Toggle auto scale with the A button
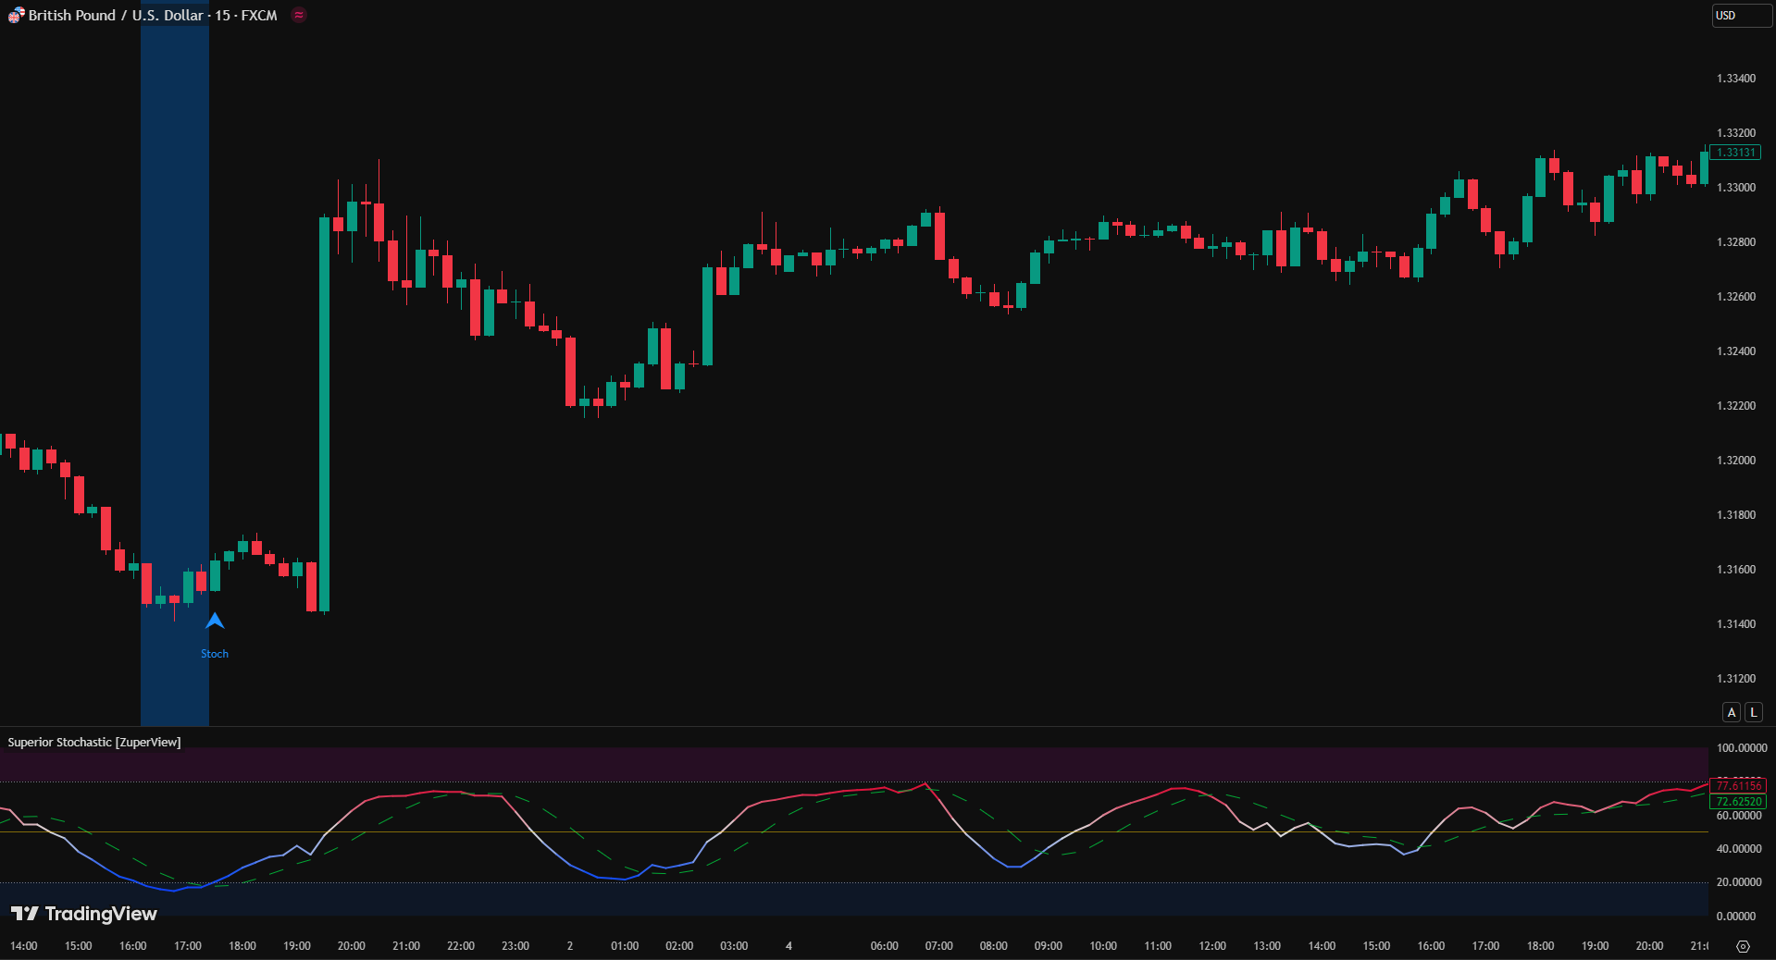1776x960 pixels. (x=1731, y=712)
